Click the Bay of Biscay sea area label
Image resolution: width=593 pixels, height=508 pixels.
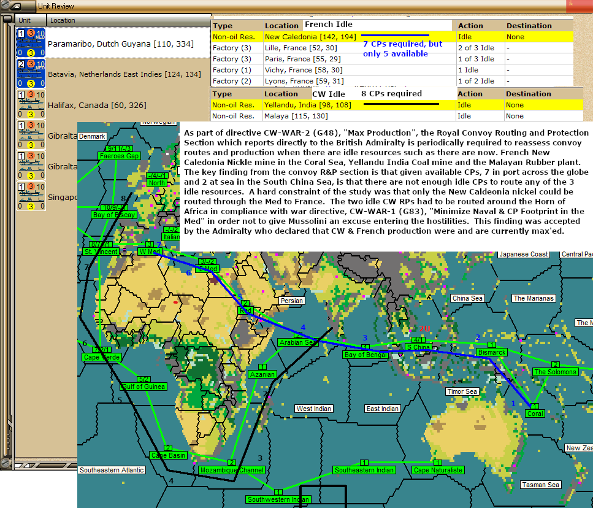(114, 215)
